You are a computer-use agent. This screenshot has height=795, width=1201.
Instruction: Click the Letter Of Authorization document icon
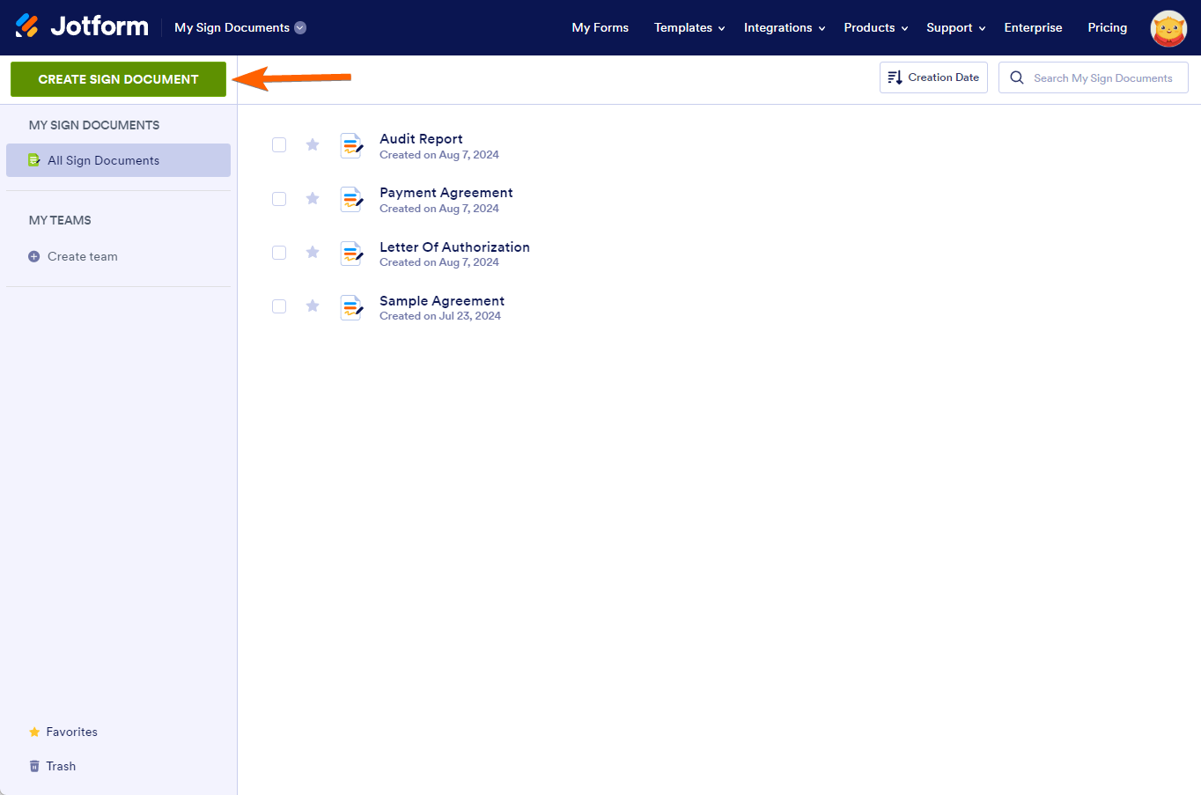tap(351, 253)
